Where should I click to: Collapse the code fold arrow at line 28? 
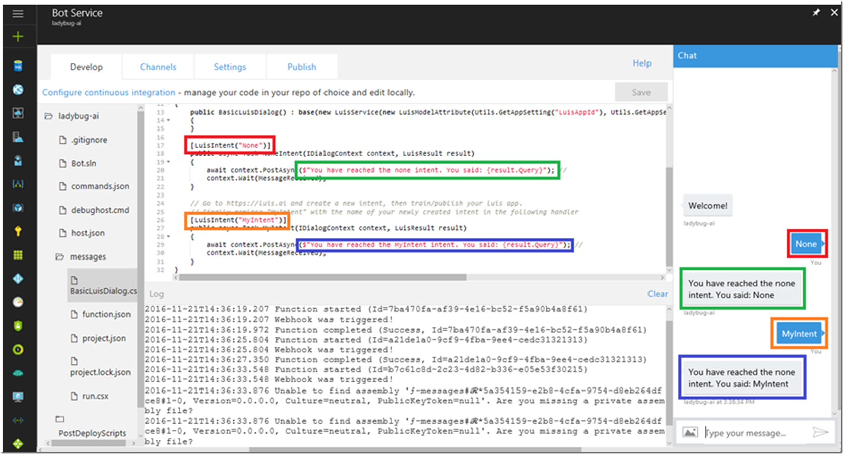[168, 236]
